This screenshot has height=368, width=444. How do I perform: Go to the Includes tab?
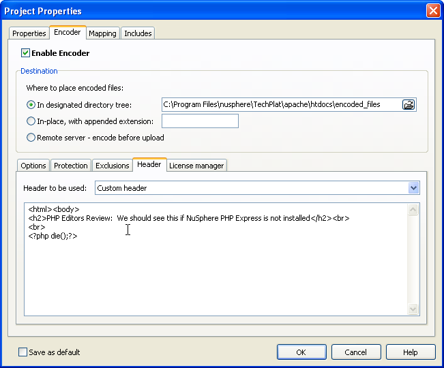tap(138, 33)
